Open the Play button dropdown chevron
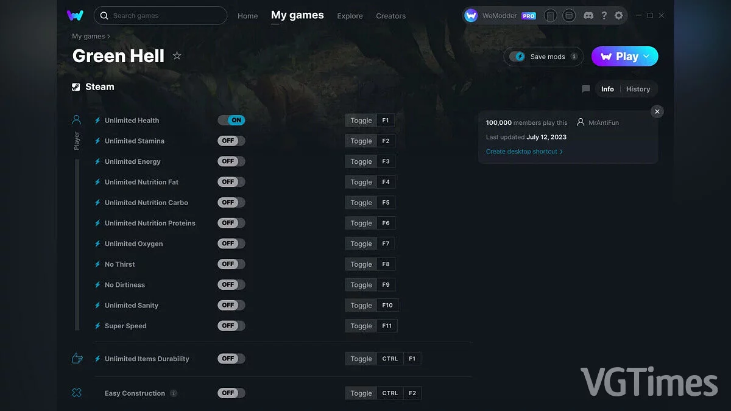This screenshot has height=411, width=731. (x=647, y=56)
